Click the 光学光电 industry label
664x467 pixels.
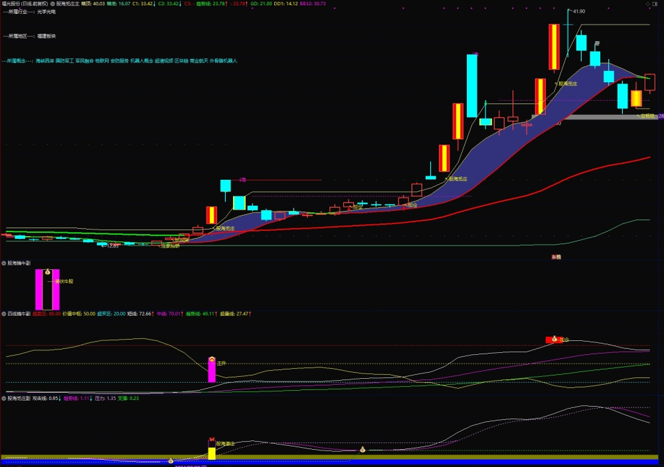tap(46, 12)
